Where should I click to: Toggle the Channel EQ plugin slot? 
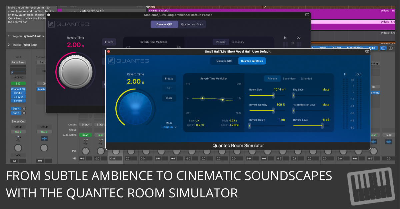[18, 90]
